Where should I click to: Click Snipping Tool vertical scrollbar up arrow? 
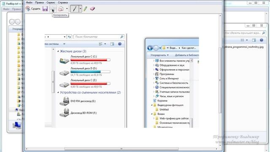(220, 16)
